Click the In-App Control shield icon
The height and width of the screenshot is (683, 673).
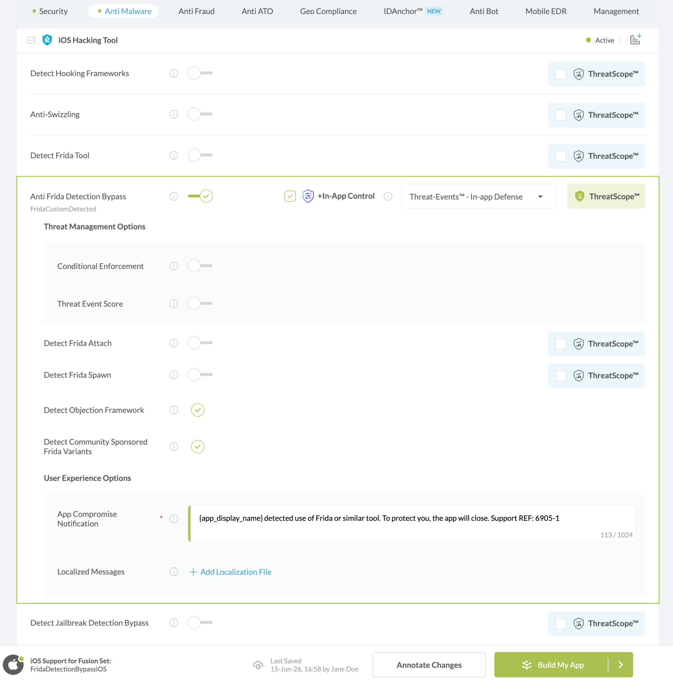(308, 196)
